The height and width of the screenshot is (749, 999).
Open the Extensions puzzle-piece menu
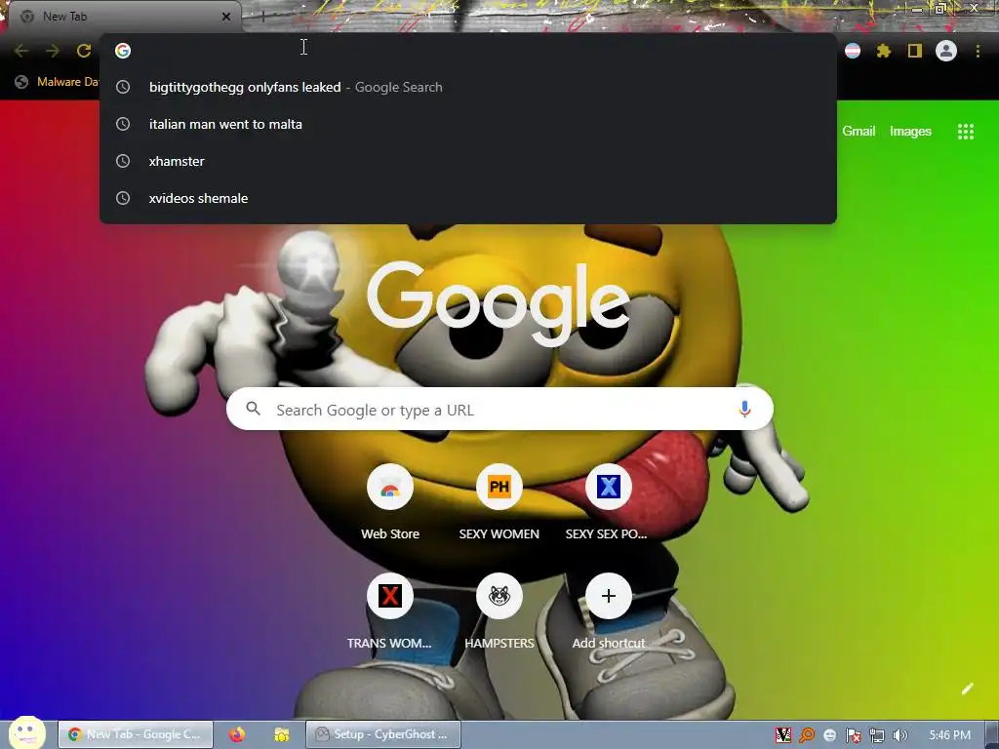[x=883, y=51]
